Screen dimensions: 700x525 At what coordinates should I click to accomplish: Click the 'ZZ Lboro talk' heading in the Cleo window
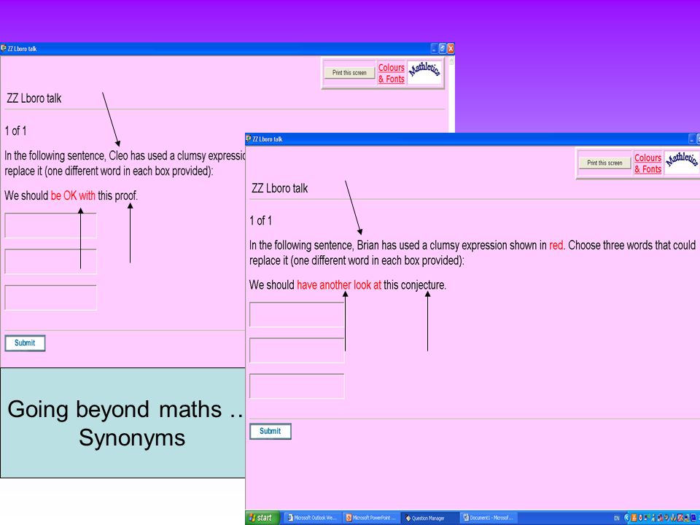pos(34,98)
